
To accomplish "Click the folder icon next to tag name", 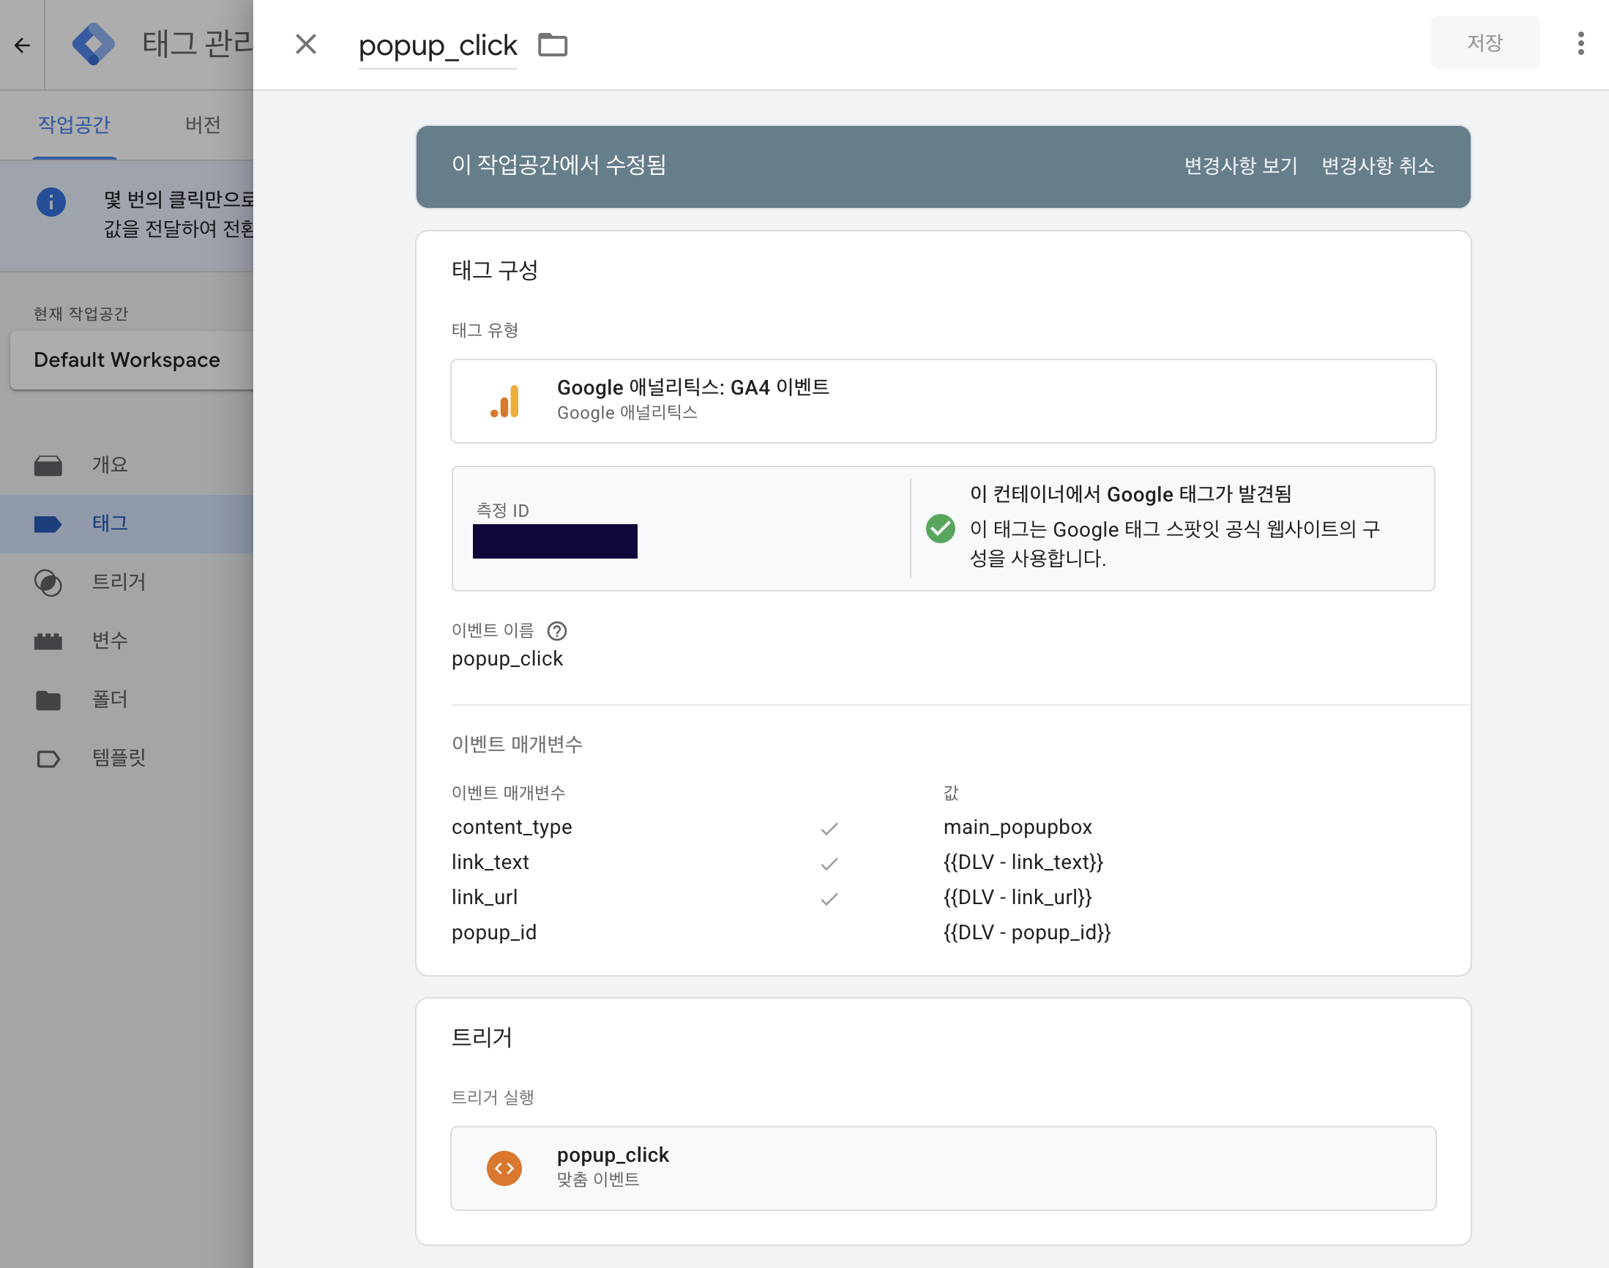I will coord(552,45).
